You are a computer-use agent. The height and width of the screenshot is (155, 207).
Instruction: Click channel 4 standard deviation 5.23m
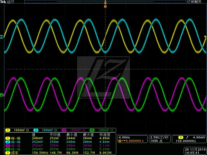click(x=105, y=149)
